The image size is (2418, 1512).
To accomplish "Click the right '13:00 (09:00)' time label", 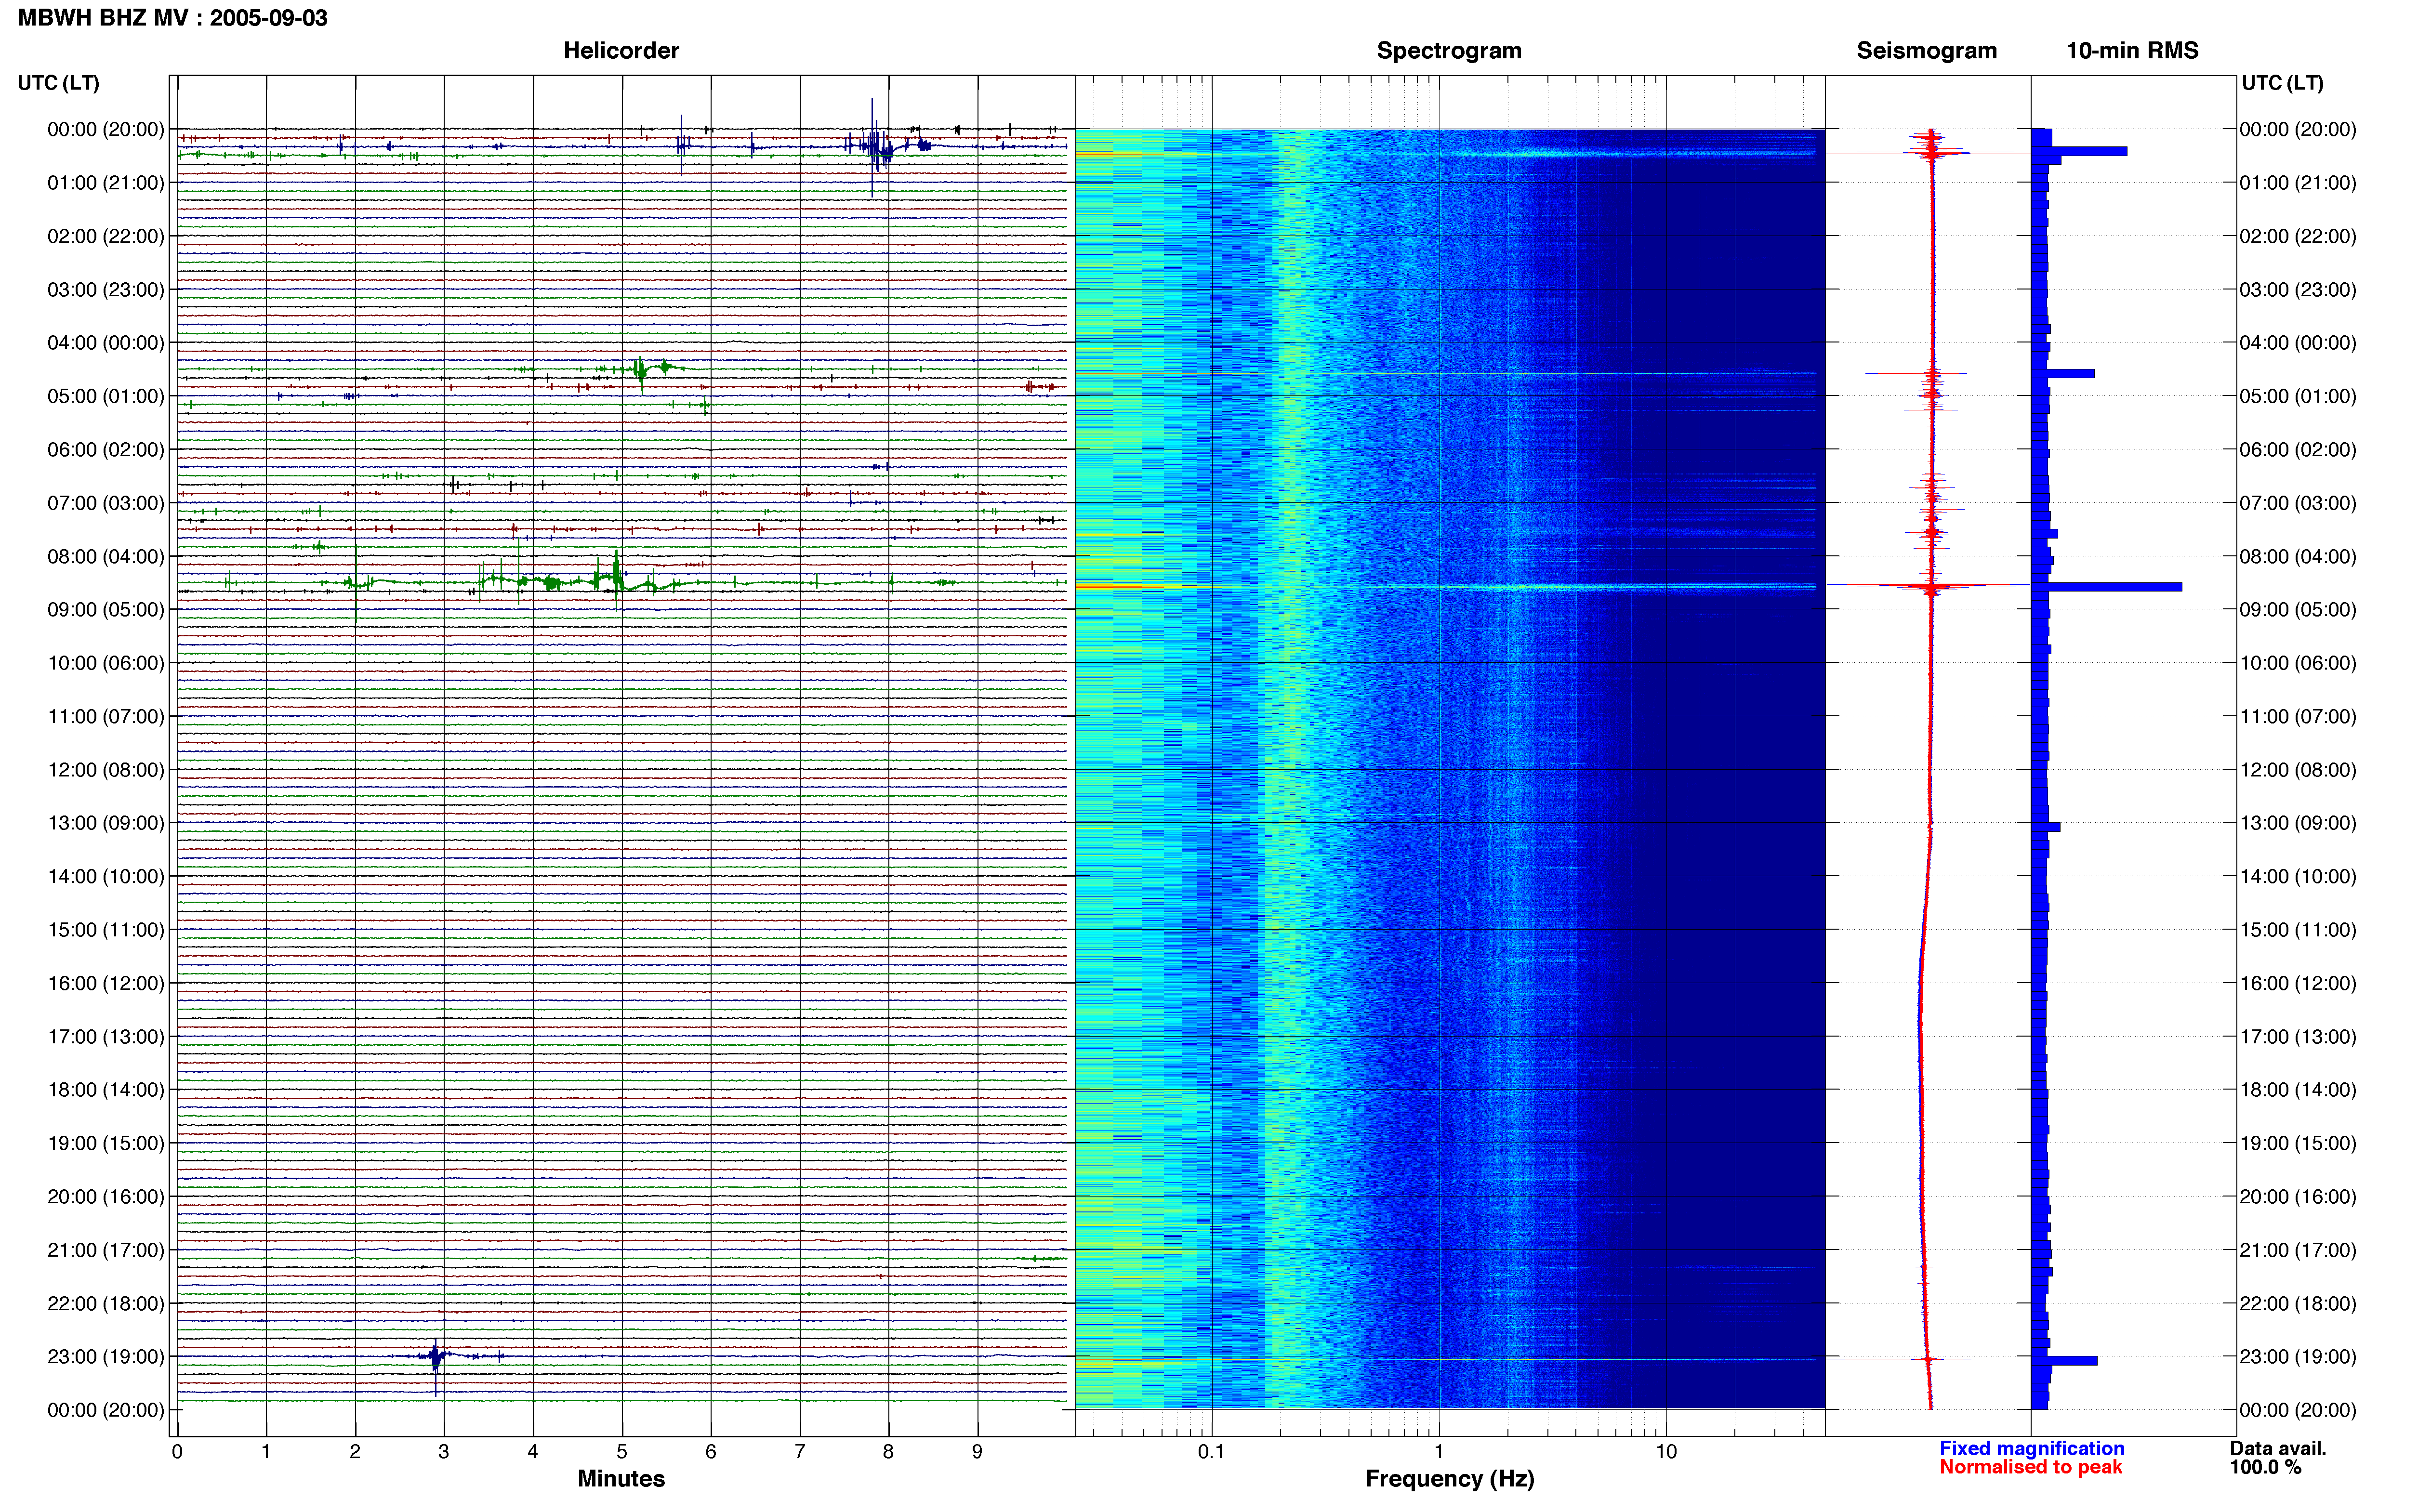I will click(x=2298, y=823).
